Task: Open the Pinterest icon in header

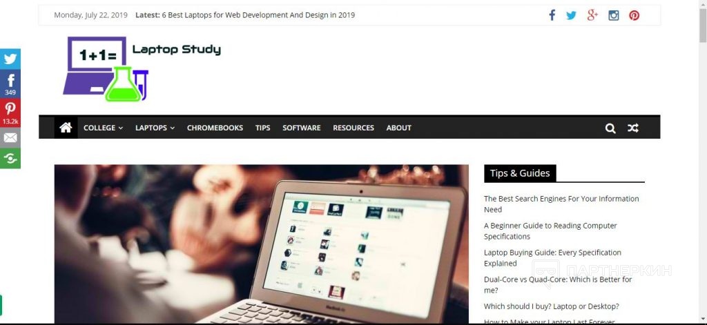Action: click(635, 15)
